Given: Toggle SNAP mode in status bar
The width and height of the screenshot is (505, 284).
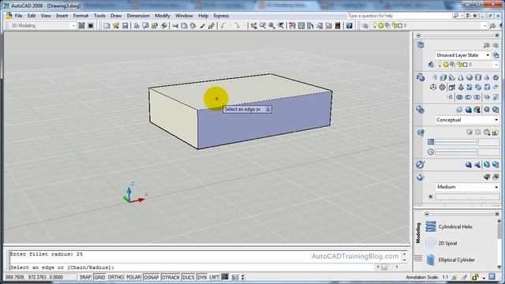Looking at the screenshot, I should pos(85,277).
